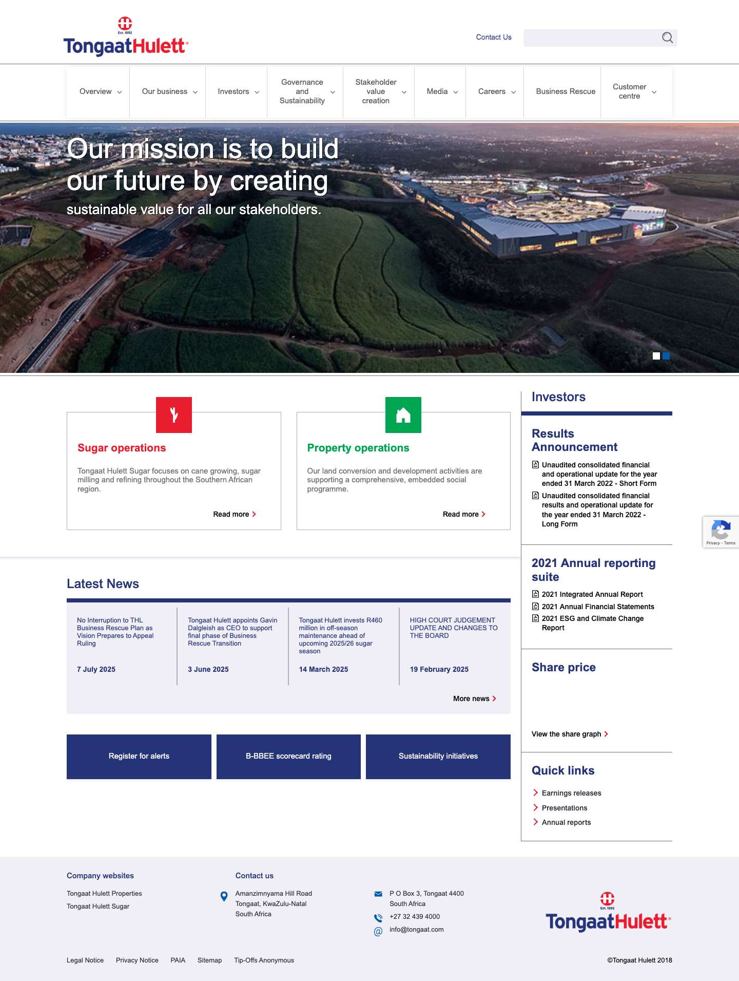The width and height of the screenshot is (739, 981).
Task: Click the PAIA footer link
Action: coord(178,960)
